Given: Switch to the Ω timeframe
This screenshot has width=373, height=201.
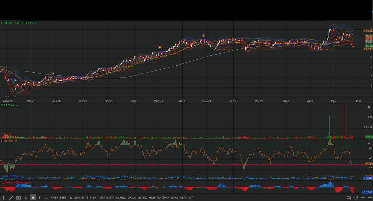Looking at the screenshot, I should pyautogui.click(x=26, y=198).
